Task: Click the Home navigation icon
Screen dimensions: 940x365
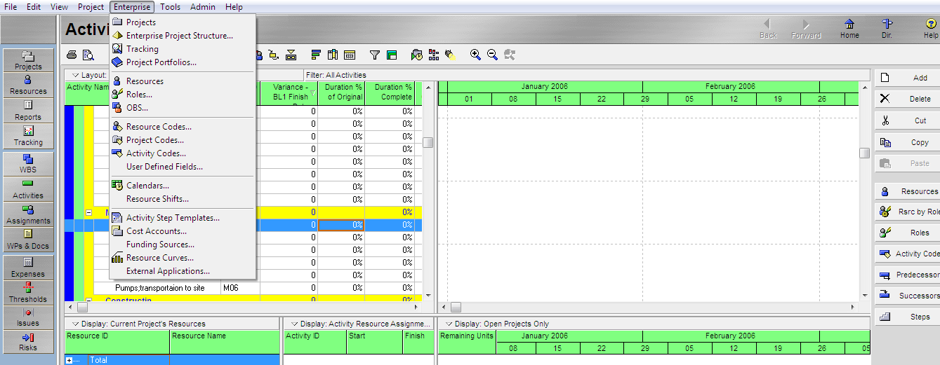Action: coord(849,28)
